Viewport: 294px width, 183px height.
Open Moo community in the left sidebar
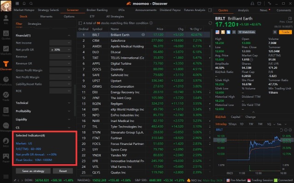(x=6, y=142)
